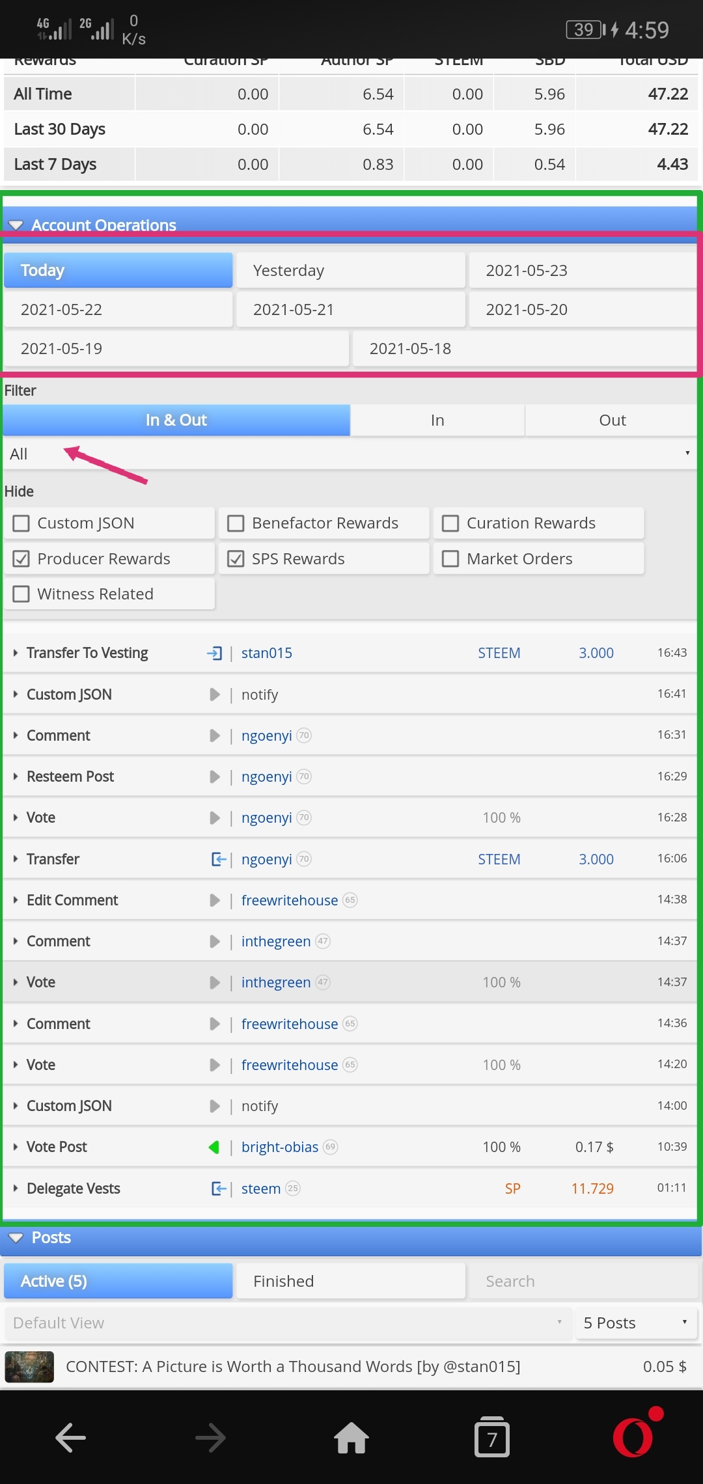Click the outgoing icon on Transfer row
The width and height of the screenshot is (703, 1484).
coord(219,859)
